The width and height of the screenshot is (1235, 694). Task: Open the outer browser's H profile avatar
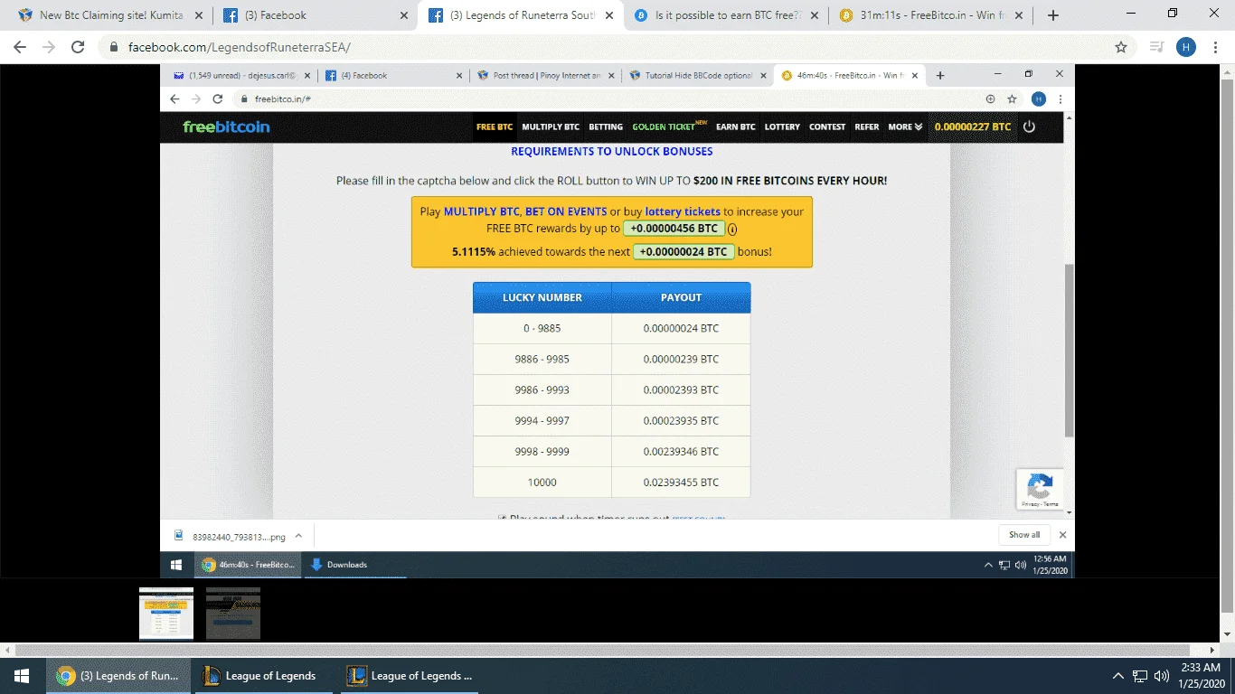[x=1186, y=47]
